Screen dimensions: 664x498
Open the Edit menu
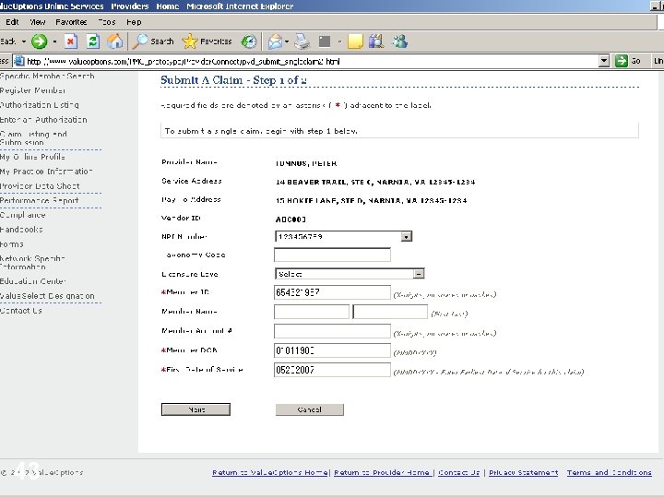pyautogui.click(x=12, y=22)
